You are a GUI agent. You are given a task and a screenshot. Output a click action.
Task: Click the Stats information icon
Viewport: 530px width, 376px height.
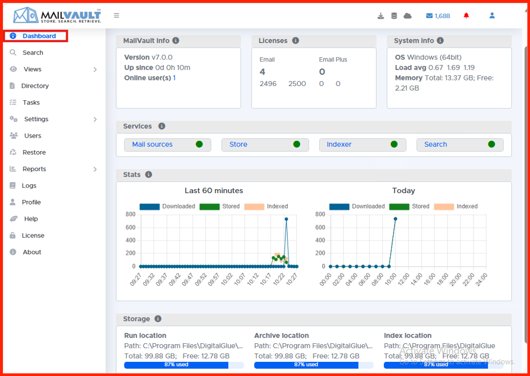148,174
